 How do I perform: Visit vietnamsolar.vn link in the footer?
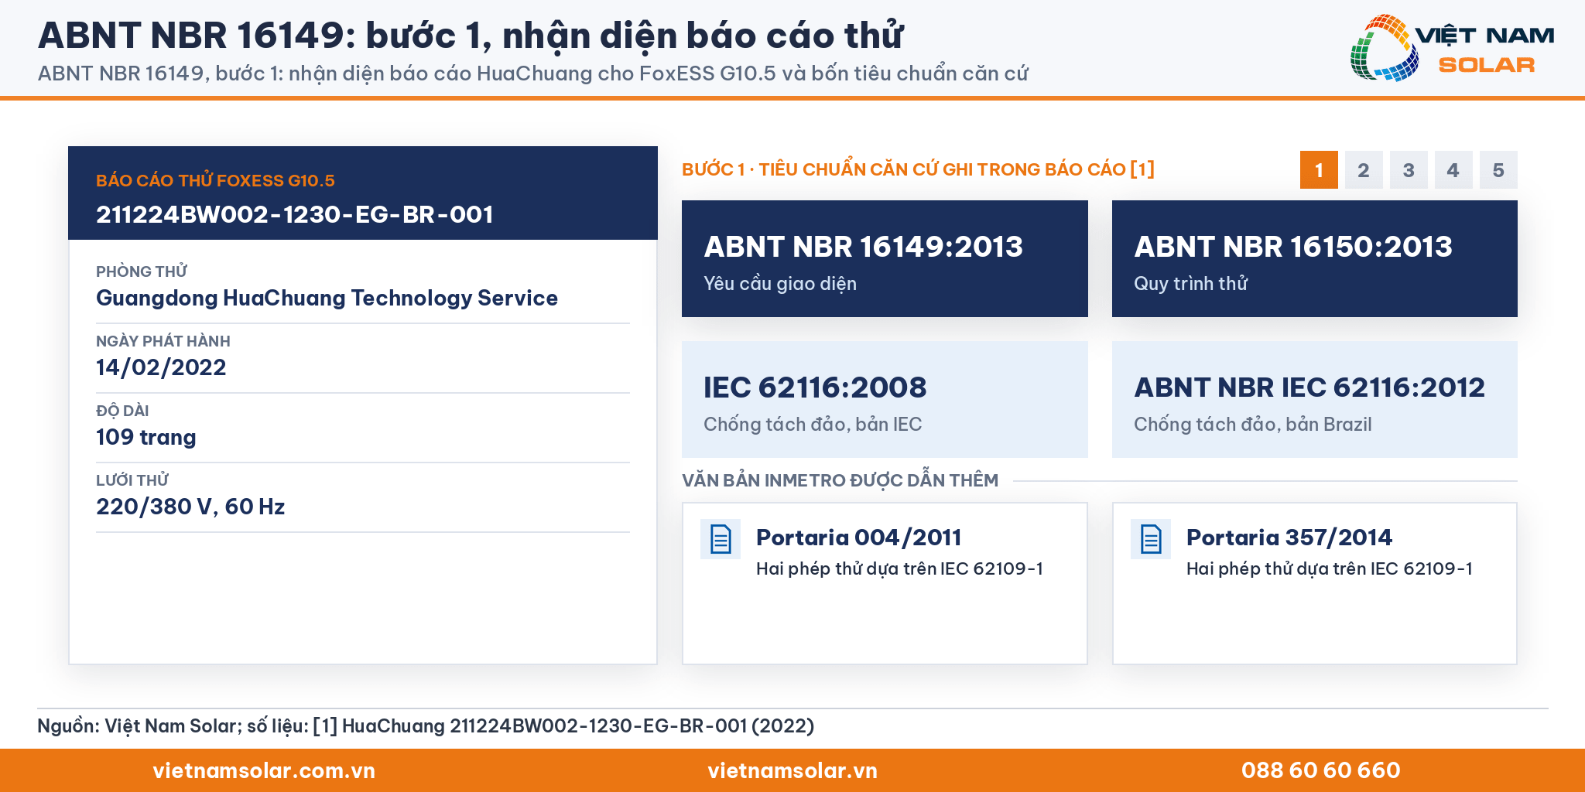click(x=792, y=770)
